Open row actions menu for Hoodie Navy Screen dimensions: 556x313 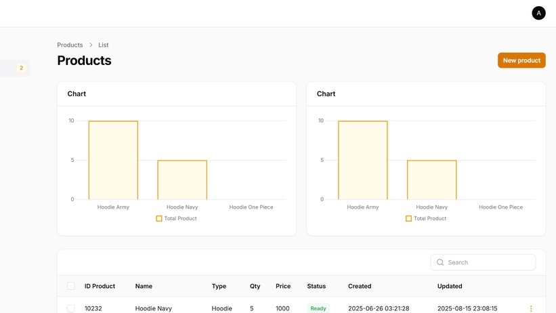tap(531, 308)
